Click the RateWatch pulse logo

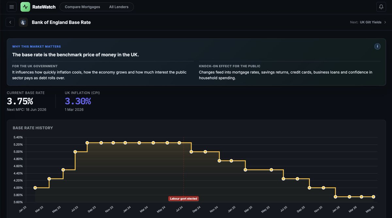tap(25, 7)
